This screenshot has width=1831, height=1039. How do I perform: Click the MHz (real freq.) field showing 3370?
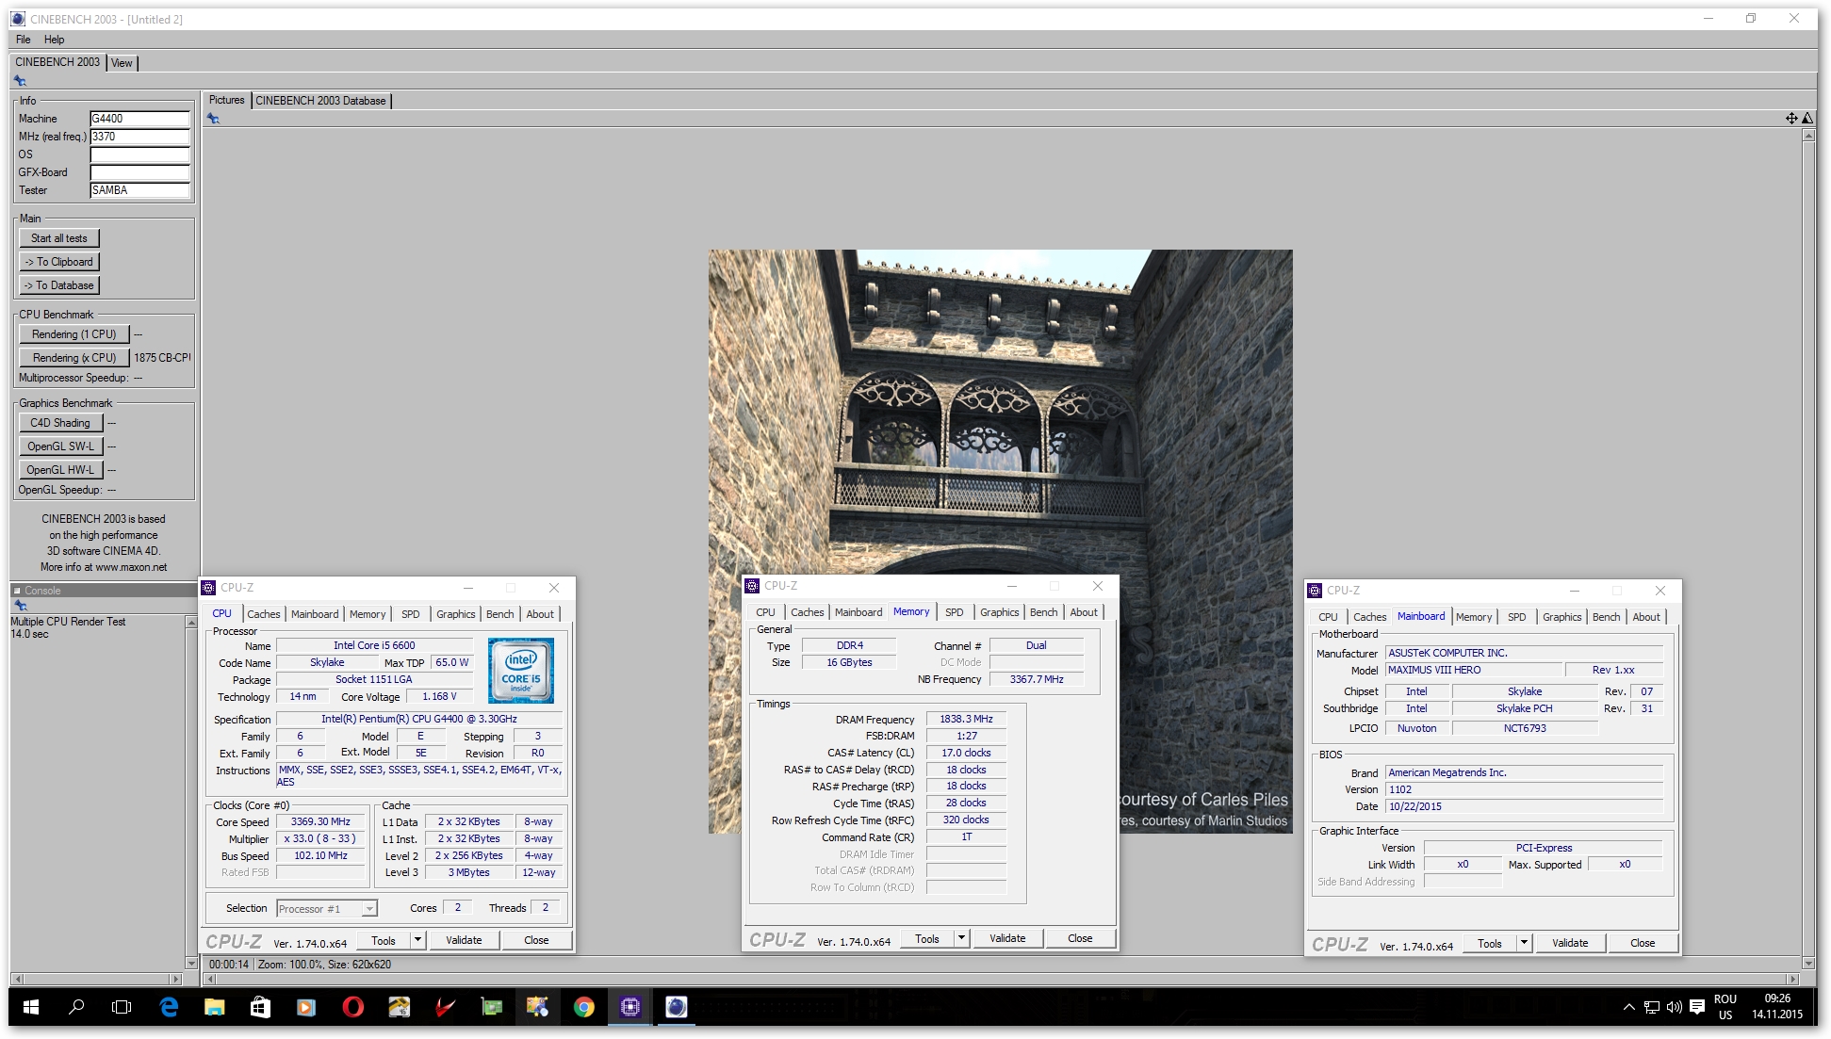(139, 137)
